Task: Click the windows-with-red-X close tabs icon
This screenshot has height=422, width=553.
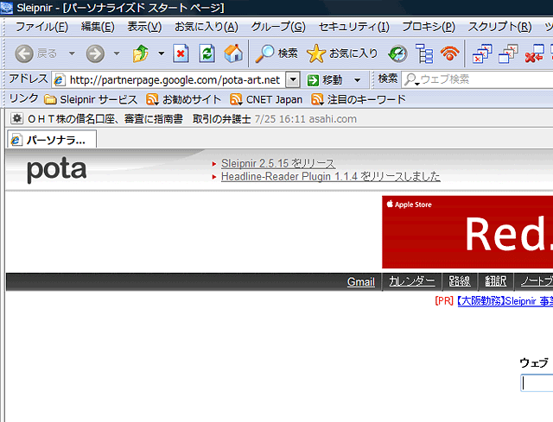Action: (482, 54)
